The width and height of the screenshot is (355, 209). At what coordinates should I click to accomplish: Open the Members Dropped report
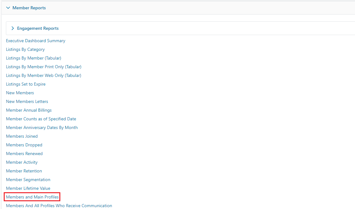tap(24, 145)
